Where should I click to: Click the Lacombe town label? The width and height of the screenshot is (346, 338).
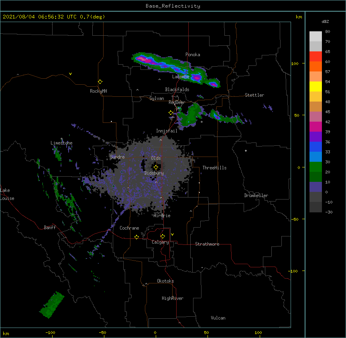tap(181, 77)
